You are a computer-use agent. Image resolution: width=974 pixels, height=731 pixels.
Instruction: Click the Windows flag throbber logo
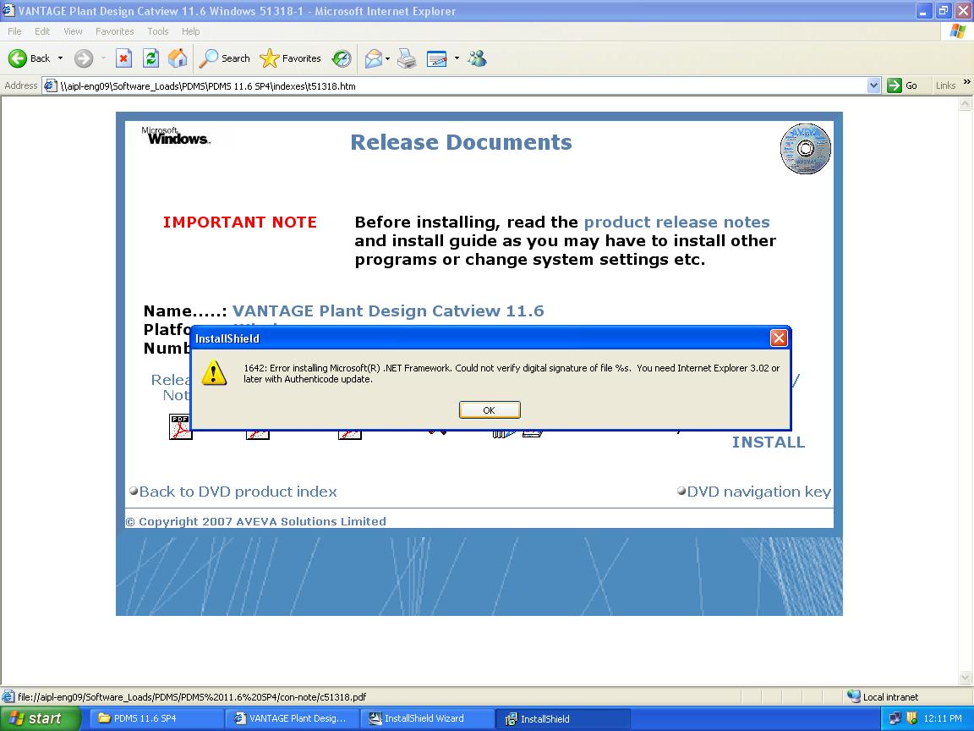(958, 31)
